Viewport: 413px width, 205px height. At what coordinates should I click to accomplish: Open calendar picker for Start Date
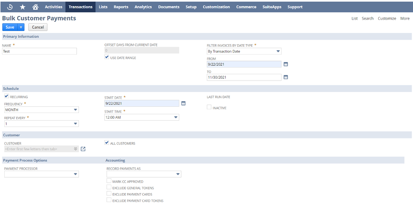[x=184, y=103]
